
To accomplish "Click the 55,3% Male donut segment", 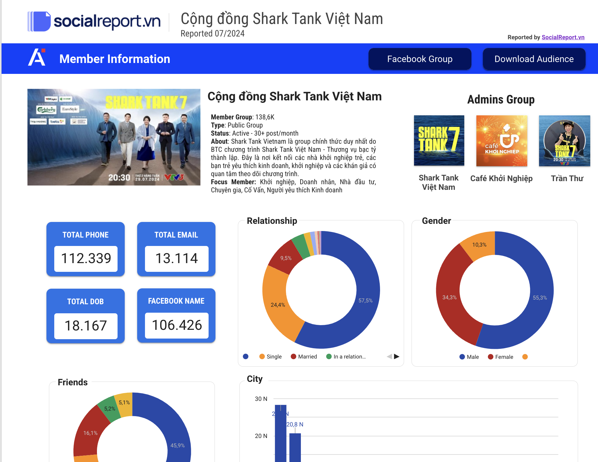I will point(540,298).
